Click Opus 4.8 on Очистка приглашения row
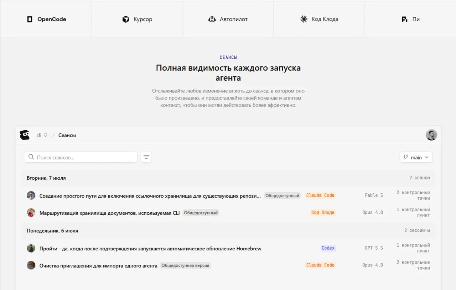Screen dimensions: 456x290 pyautogui.click(x=373, y=265)
